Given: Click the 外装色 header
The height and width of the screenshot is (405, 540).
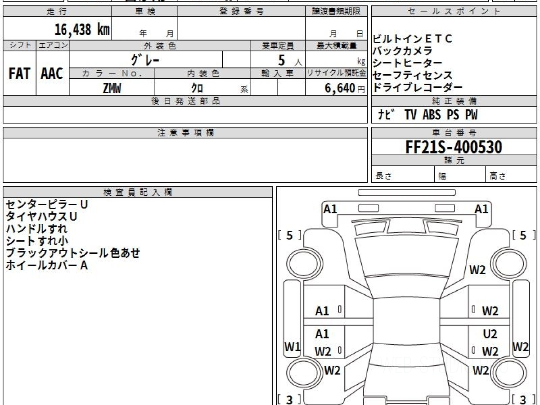Looking at the screenshot, I should tap(160, 45).
